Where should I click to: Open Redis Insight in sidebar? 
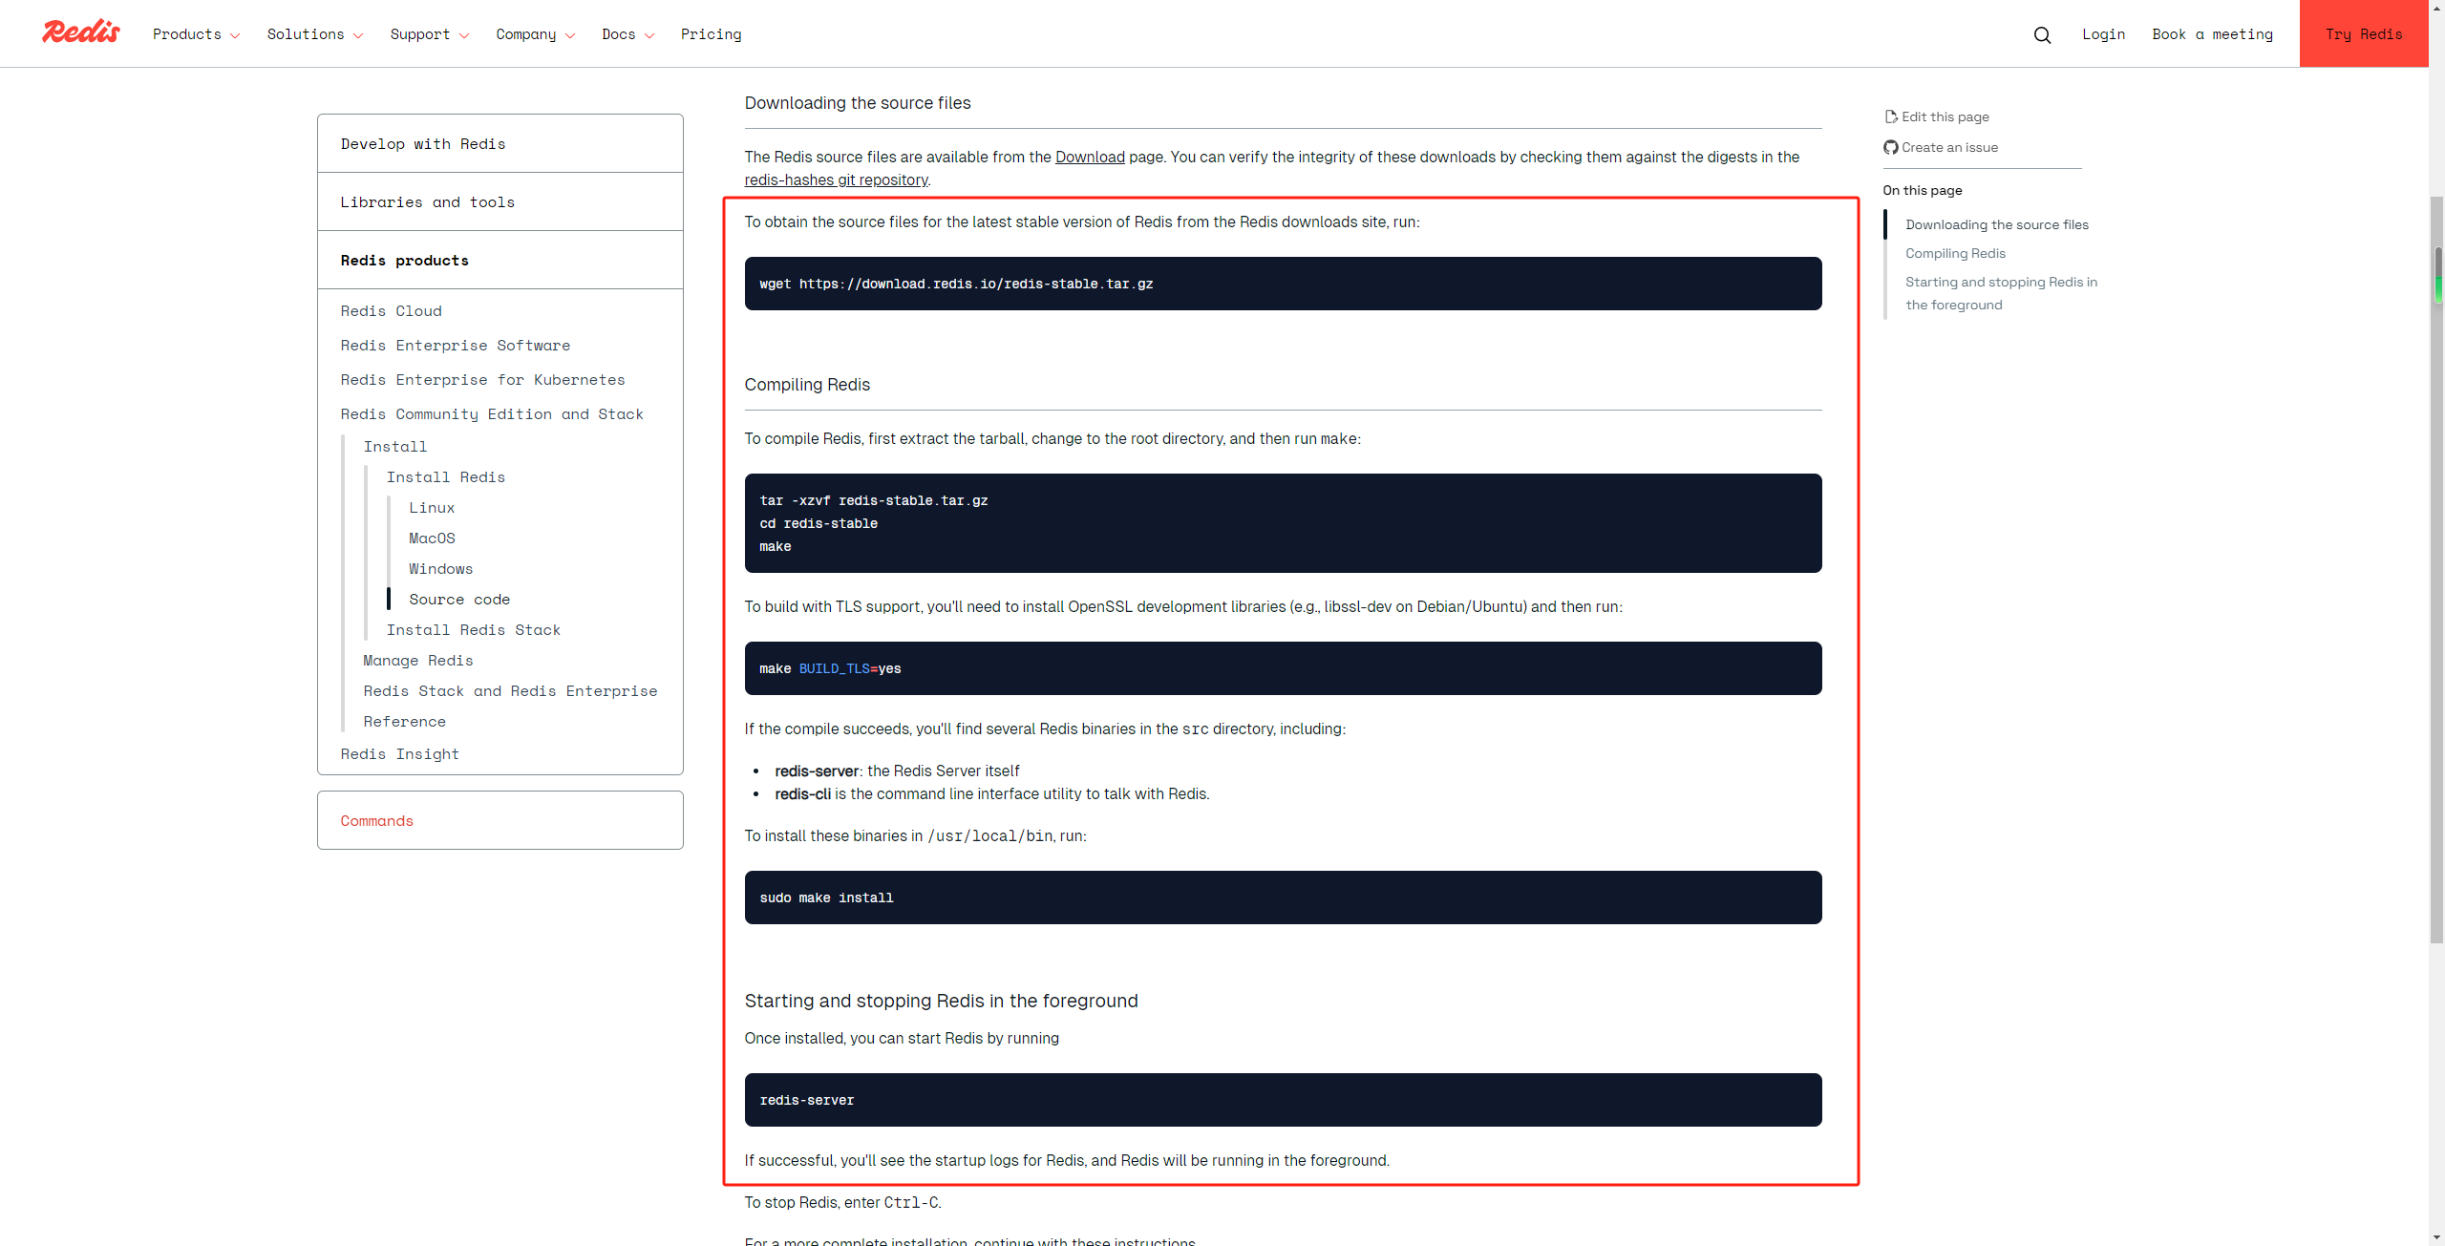[399, 754]
